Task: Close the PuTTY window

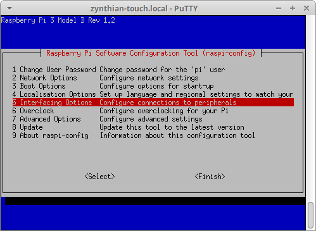Action: (307, 8)
